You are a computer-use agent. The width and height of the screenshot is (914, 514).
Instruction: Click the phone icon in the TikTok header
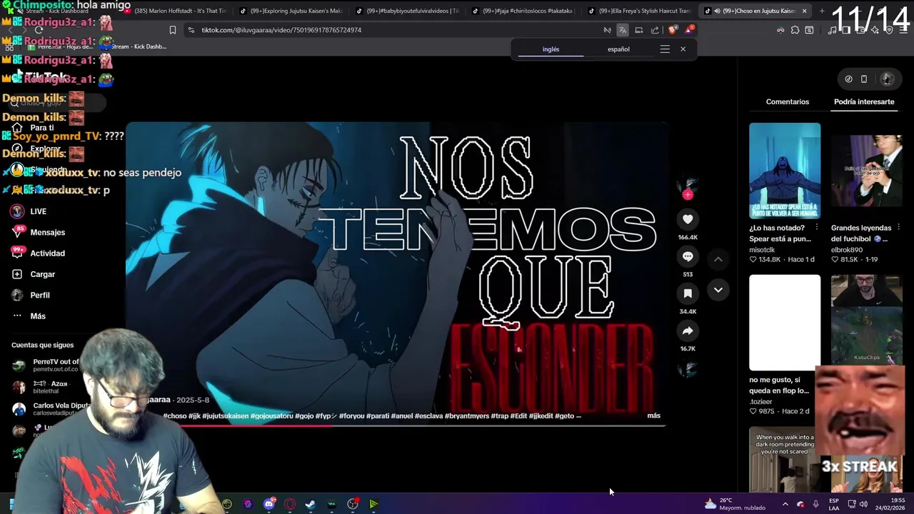click(x=863, y=79)
